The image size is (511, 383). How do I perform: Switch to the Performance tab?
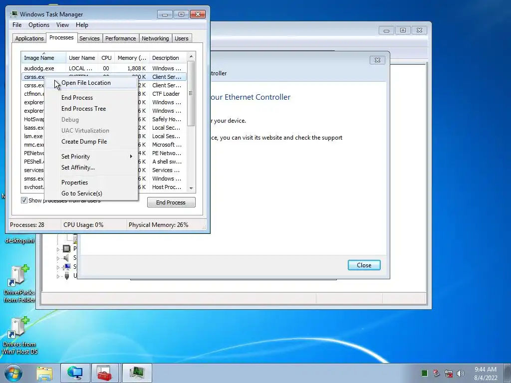120,38
